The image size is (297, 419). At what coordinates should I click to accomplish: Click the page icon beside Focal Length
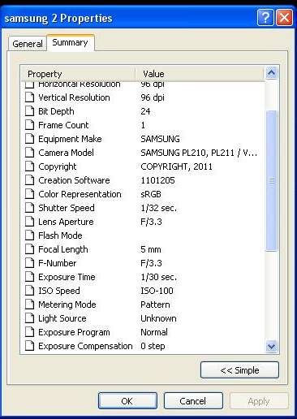30,249
